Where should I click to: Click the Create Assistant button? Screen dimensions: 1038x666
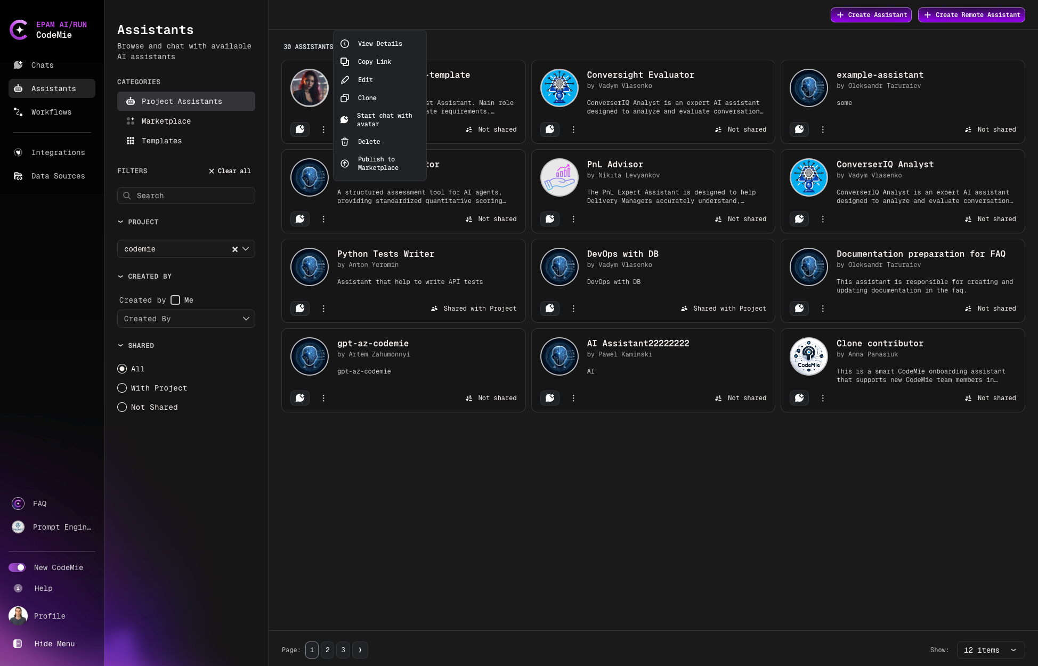871,15
